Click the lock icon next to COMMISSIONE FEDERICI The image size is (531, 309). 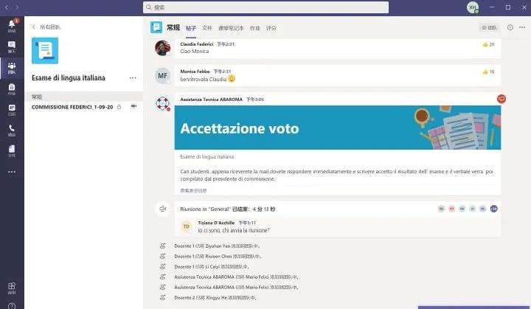119,107
